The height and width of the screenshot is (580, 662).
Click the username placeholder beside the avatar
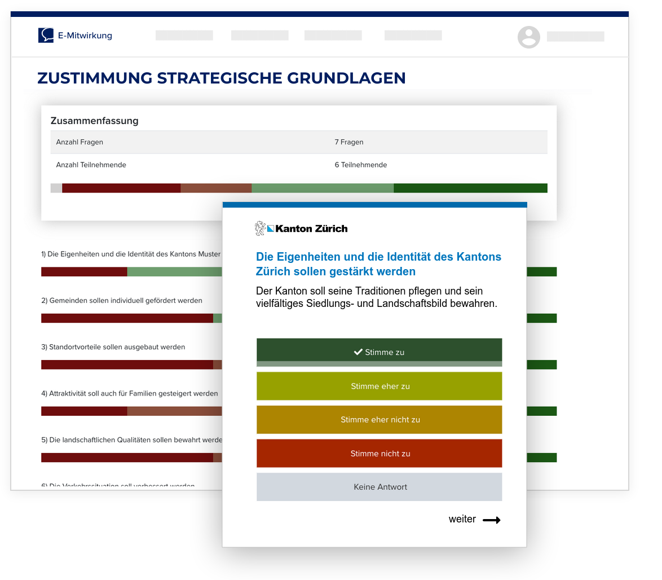point(575,37)
